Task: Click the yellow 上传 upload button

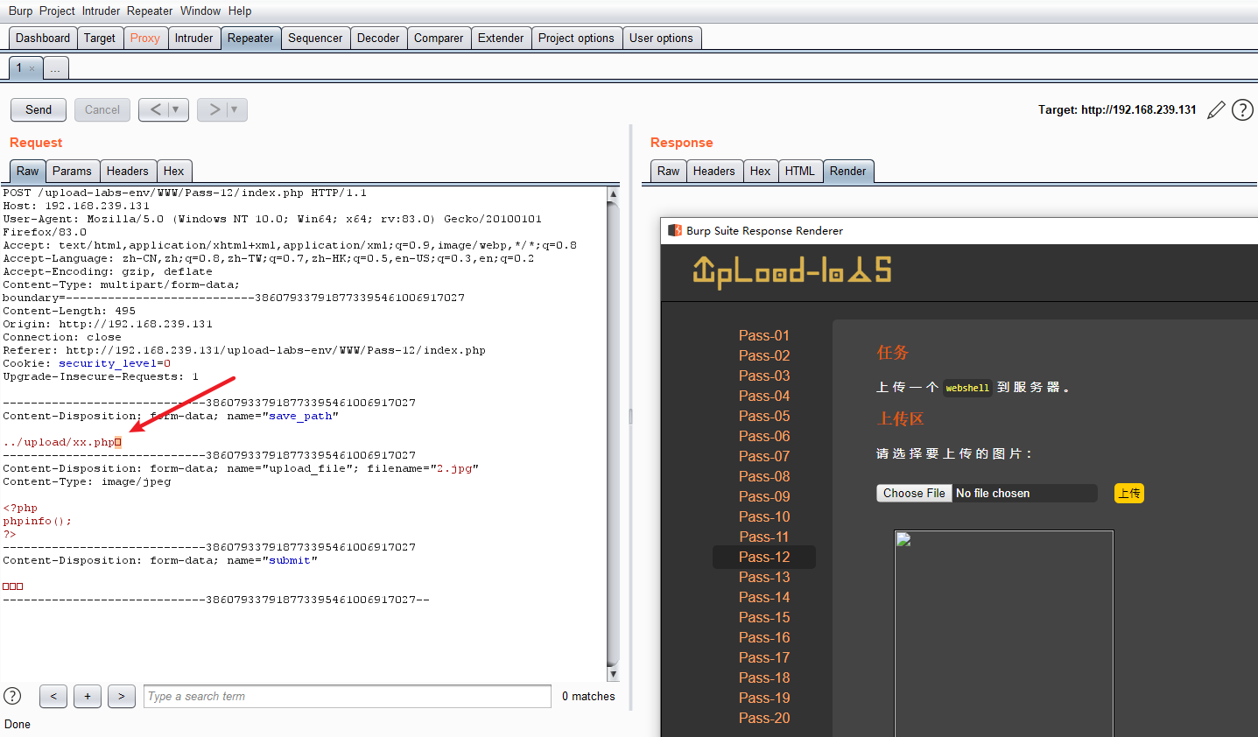Action: click(x=1129, y=493)
